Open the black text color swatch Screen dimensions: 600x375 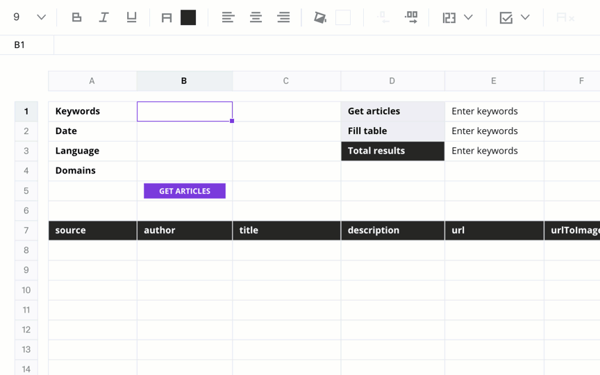[188, 17]
